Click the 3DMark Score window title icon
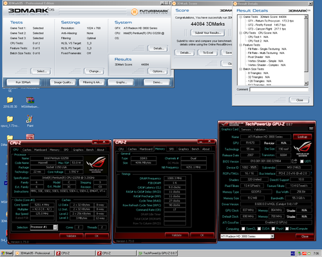Image resolution: width=322 pixels, height=257 pixels. [174, 3]
